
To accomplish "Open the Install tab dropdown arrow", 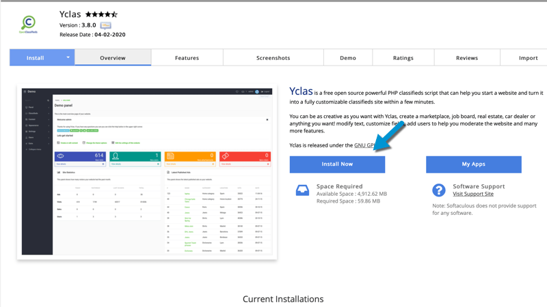I will coord(68,57).
